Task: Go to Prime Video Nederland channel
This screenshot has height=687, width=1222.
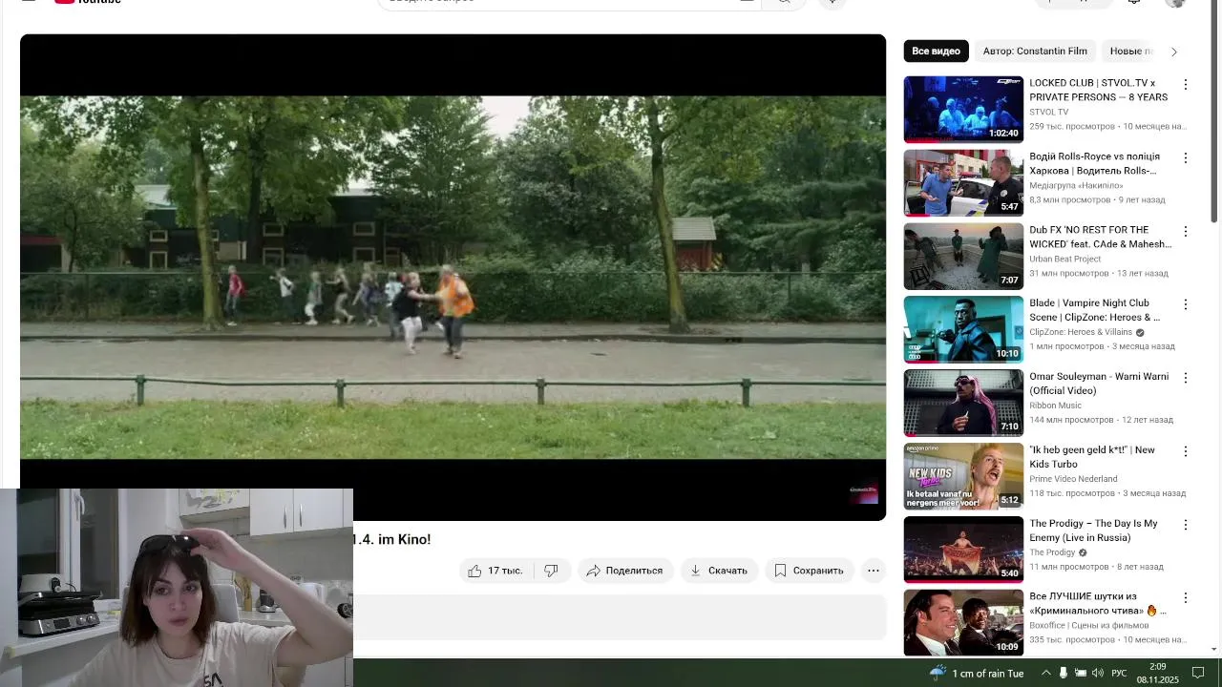Action: 1073,479
